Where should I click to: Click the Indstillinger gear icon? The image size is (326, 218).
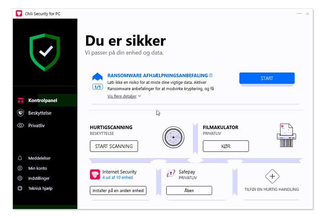(20, 178)
